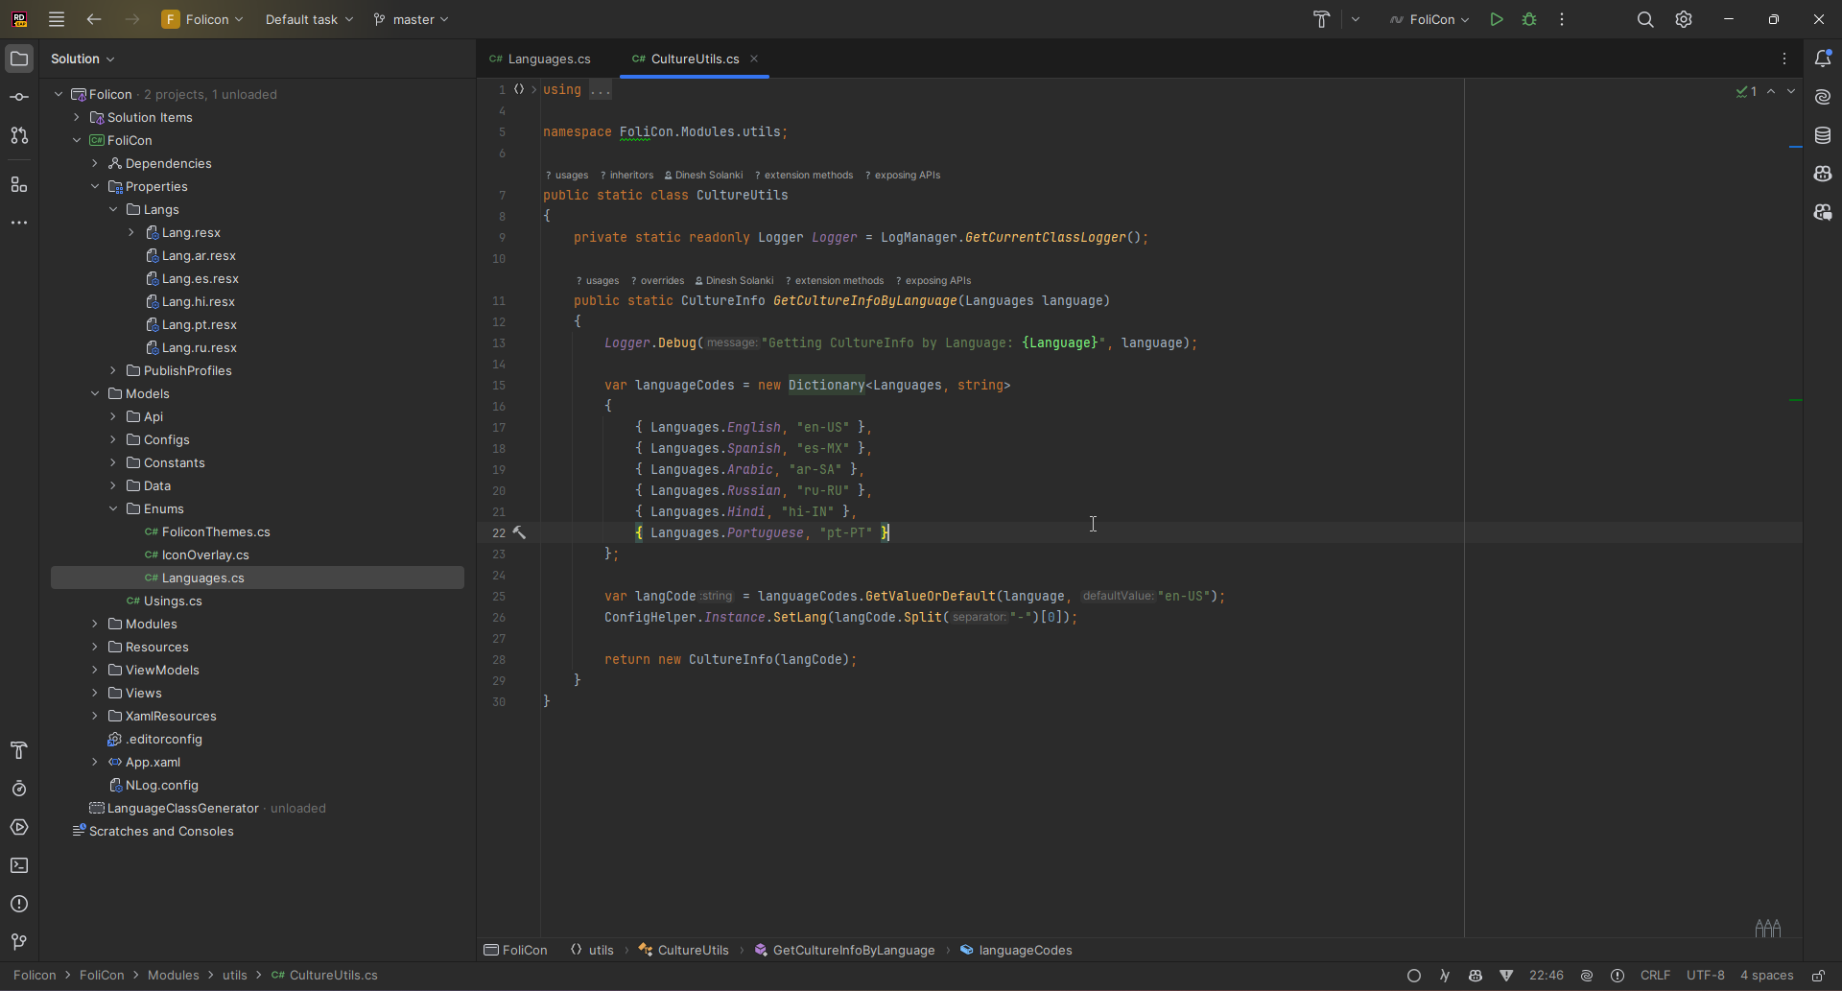Screen dimensions: 1842x991
Task: Expand the App.xaml node
Action: tap(95, 762)
